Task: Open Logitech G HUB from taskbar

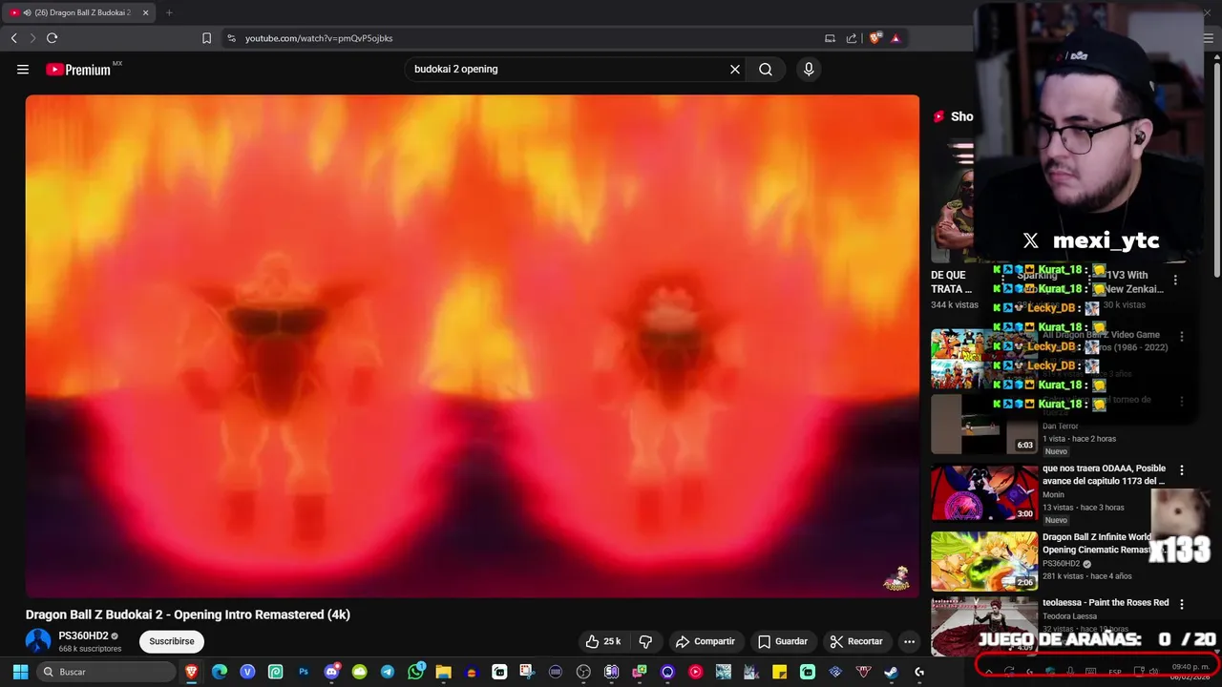Action: [918, 672]
